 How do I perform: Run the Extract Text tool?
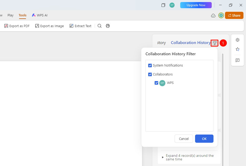point(80,26)
